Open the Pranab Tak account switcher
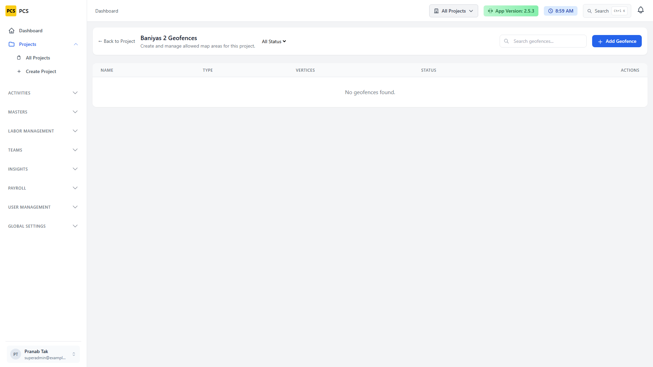 [x=43, y=354]
